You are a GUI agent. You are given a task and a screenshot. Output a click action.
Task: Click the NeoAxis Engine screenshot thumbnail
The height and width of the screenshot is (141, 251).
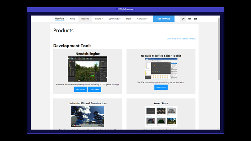[x=88, y=69]
